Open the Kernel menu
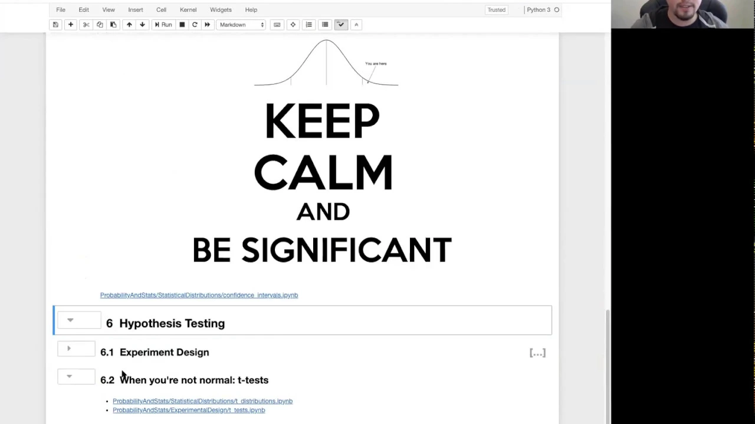Screen dimensions: 755x424 tap(188, 9)
